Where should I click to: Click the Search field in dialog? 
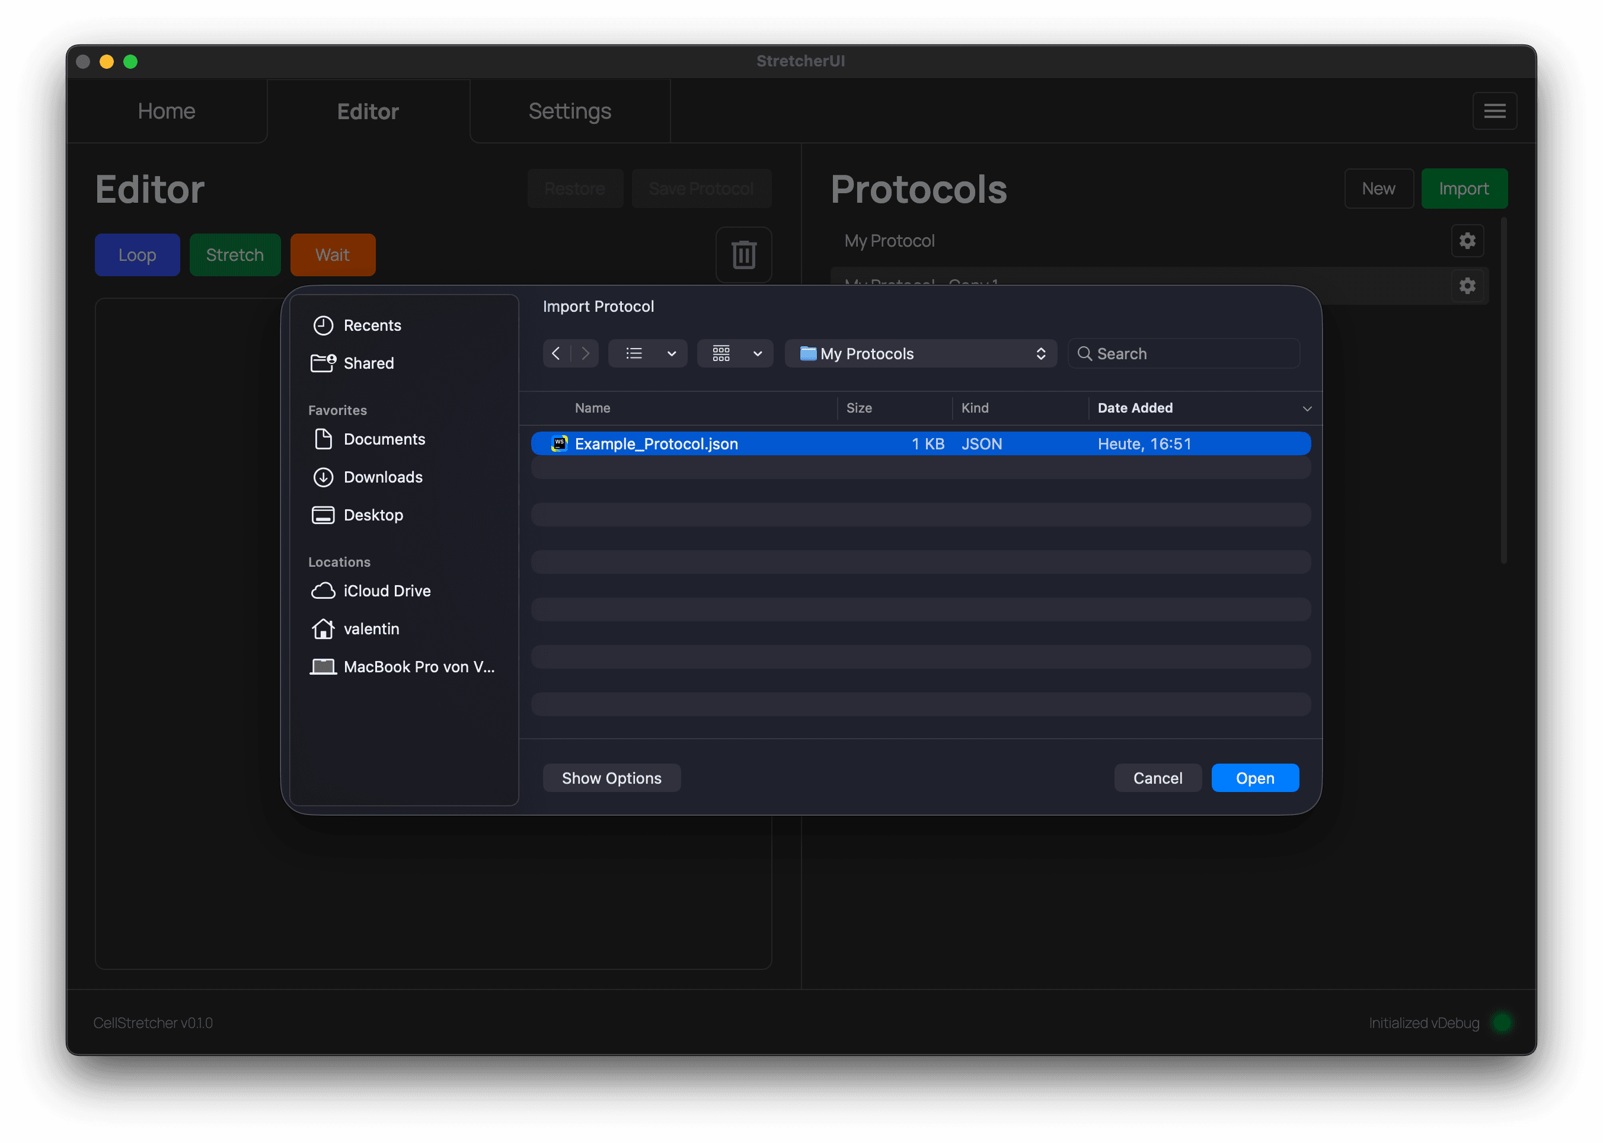[1184, 353]
